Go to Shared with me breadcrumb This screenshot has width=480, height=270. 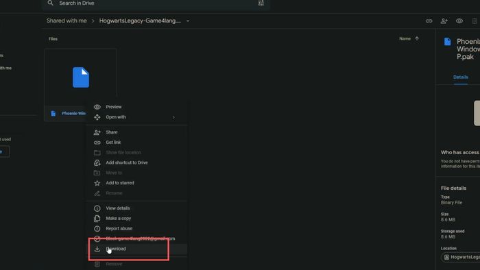(x=67, y=21)
